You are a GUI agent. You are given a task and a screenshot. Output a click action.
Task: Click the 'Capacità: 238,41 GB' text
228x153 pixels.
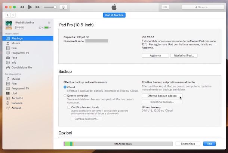point(77,37)
